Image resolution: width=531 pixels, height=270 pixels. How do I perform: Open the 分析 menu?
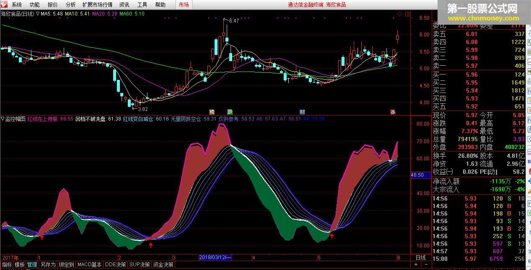coord(71,5)
